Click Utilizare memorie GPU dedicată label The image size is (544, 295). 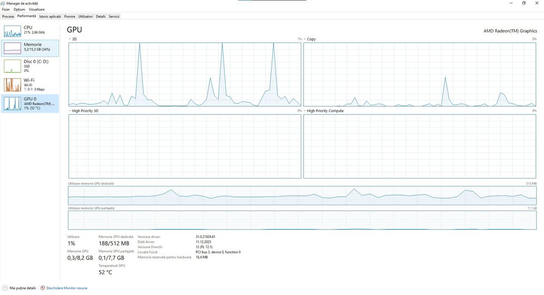(x=91, y=183)
